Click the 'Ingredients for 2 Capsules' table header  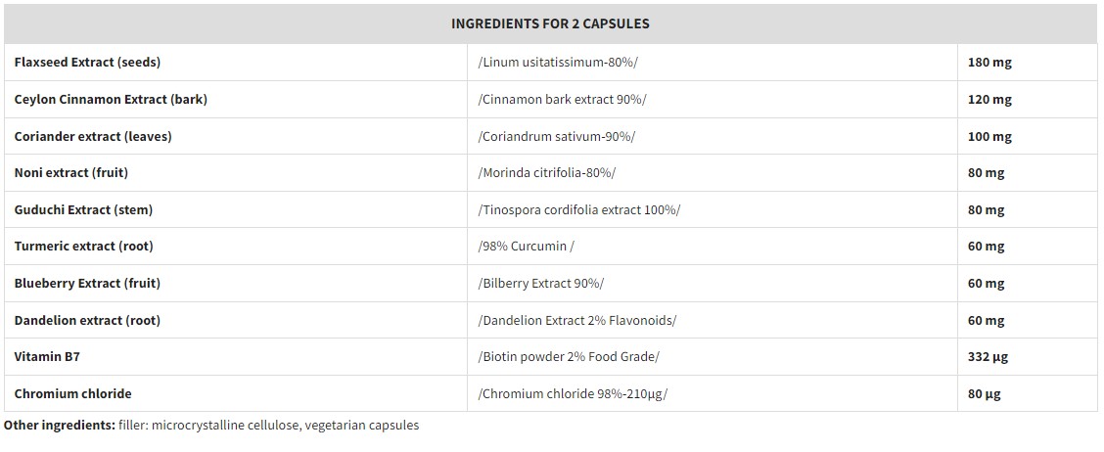tap(550, 23)
